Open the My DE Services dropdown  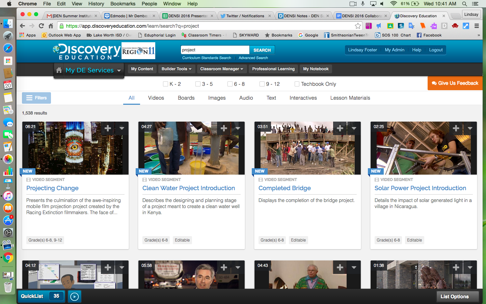click(x=93, y=70)
